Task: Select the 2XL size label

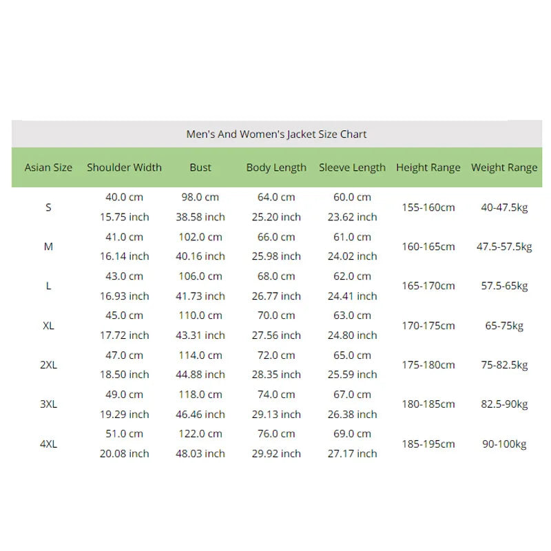Action: (48, 365)
